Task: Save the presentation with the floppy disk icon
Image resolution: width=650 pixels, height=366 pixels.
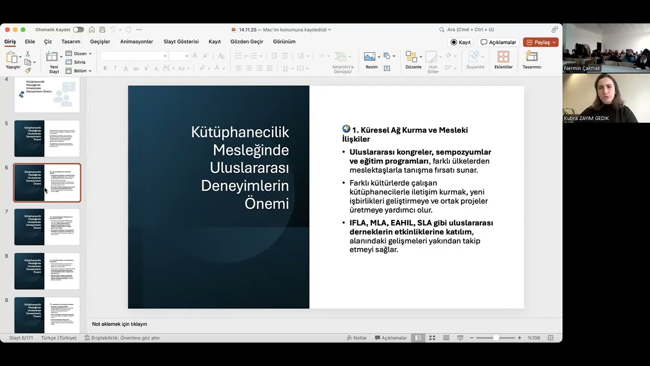Action: click(103, 30)
